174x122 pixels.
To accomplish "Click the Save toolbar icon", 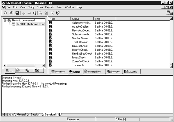I will click(17, 13).
